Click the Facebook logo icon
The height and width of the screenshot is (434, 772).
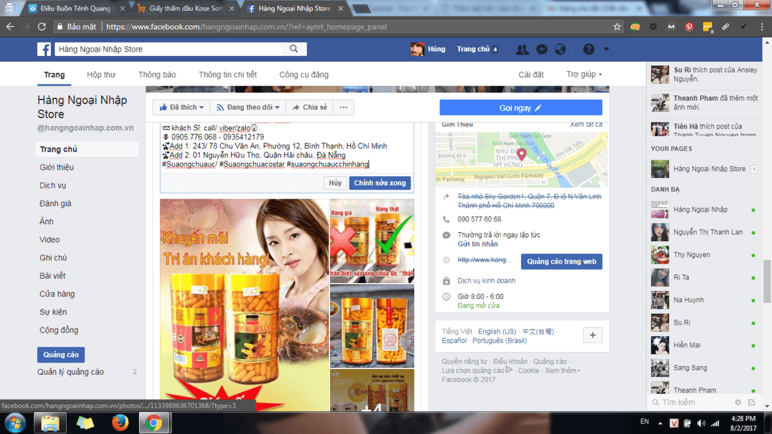[44, 50]
